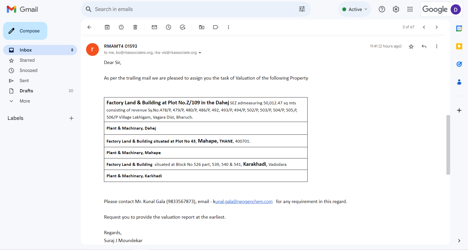Show recipient details dropdown arrow

[200, 53]
